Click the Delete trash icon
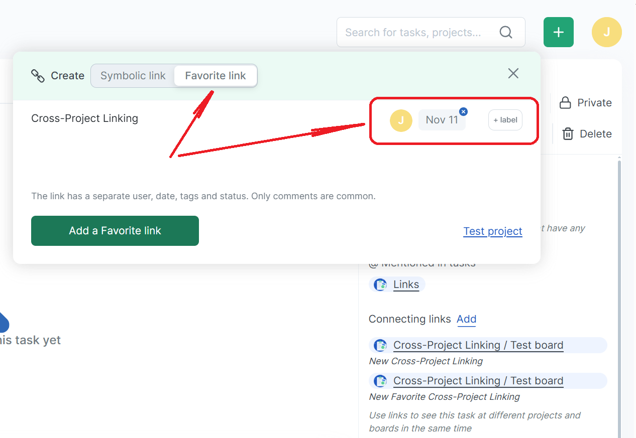This screenshot has height=438, width=636. click(x=568, y=134)
